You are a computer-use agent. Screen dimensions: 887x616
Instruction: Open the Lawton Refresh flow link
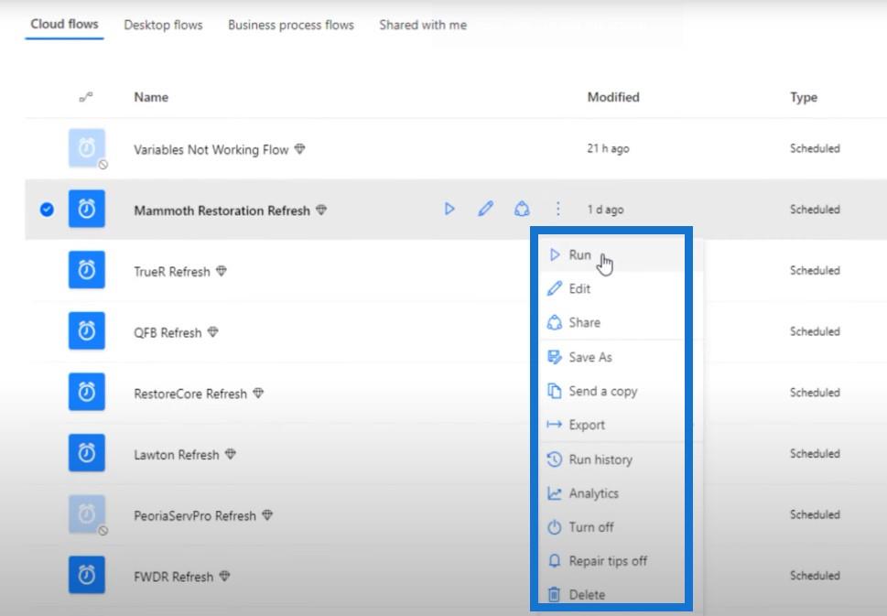click(x=177, y=455)
